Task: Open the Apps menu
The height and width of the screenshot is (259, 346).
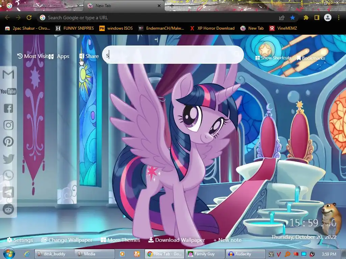Action: pos(59,56)
